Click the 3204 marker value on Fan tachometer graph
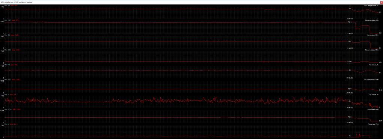Viewport: 383px width, 139px height. tap(350, 89)
